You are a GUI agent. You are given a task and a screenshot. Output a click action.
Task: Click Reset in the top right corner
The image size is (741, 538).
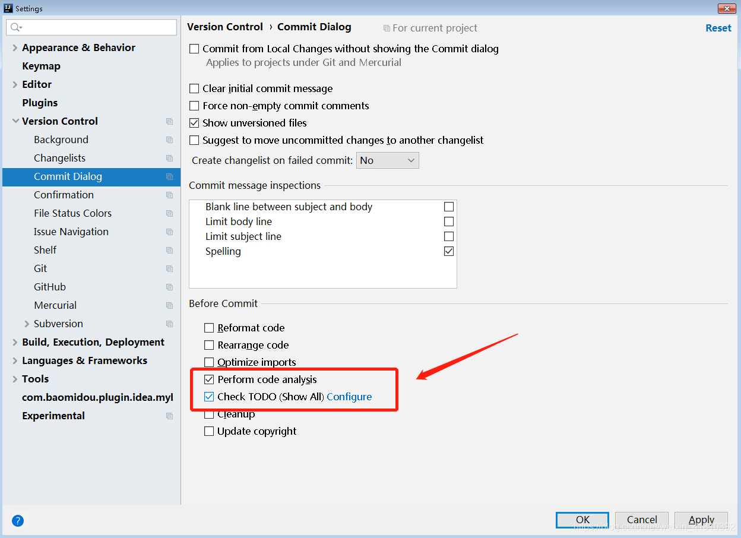pyautogui.click(x=718, y=28)
